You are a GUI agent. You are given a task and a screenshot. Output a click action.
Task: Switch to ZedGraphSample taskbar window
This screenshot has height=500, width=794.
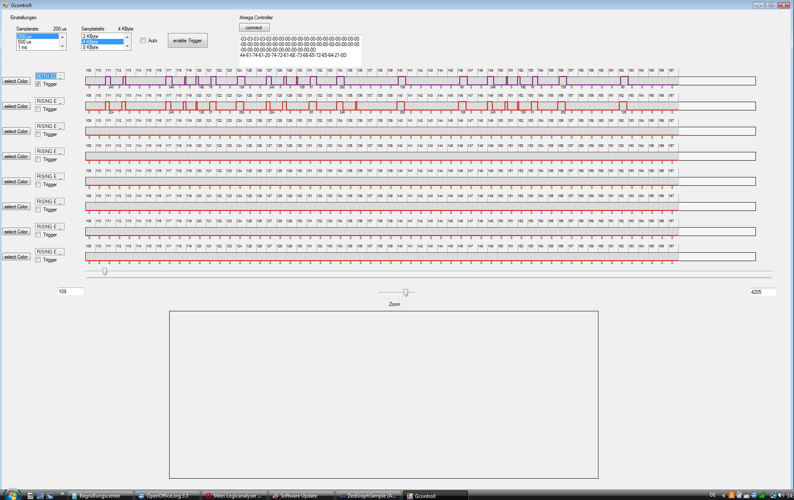click(369, 495)
